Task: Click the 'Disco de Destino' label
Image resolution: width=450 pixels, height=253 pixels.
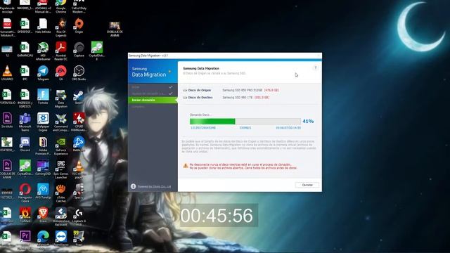Action: 200,98
